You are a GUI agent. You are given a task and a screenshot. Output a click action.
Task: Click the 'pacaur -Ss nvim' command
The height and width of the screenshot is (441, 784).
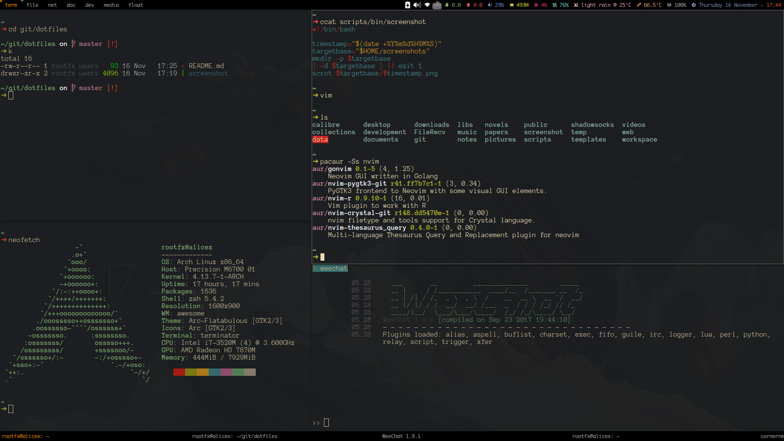click(x=349, y=162)
